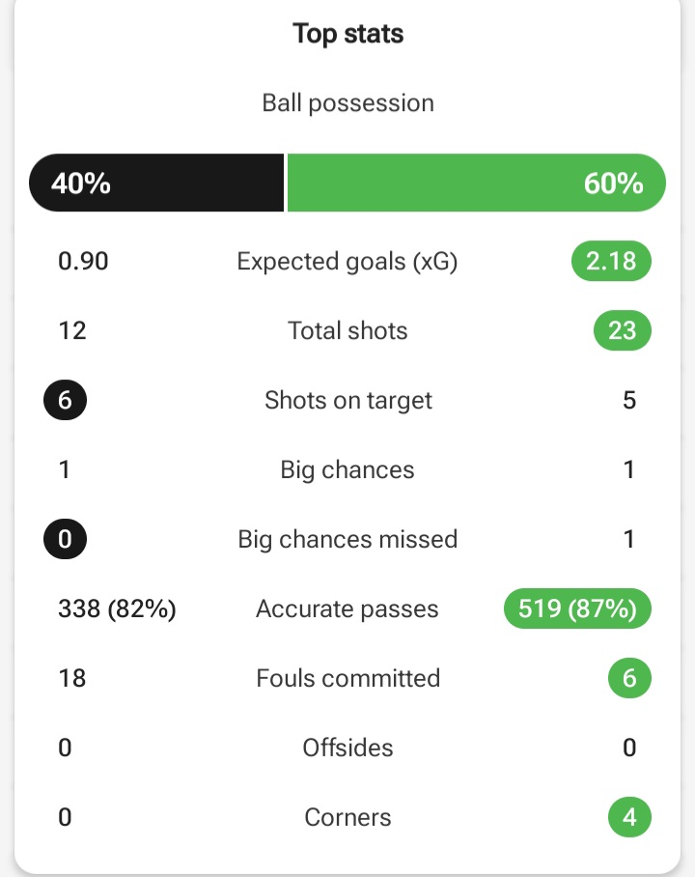Select the "Total shots" label
Viewport: 695px width, 877px height.
(347, 331)
